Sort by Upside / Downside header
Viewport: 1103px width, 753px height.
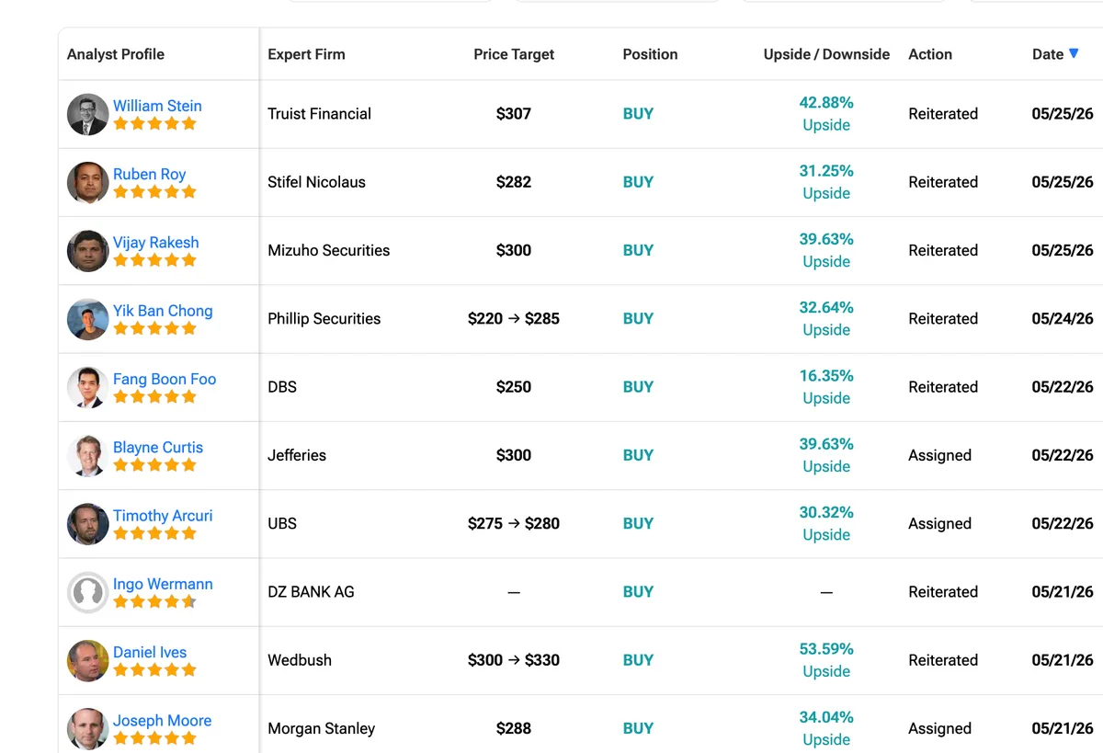tap(826, 54)
